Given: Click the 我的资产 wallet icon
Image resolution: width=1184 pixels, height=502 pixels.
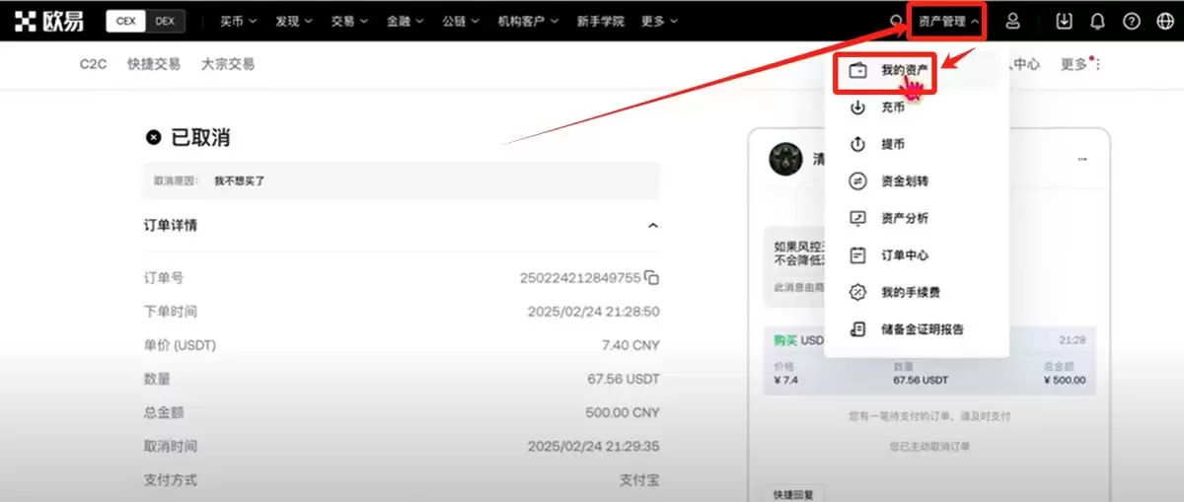Looking at the screenshot, I should coord(858,71).
